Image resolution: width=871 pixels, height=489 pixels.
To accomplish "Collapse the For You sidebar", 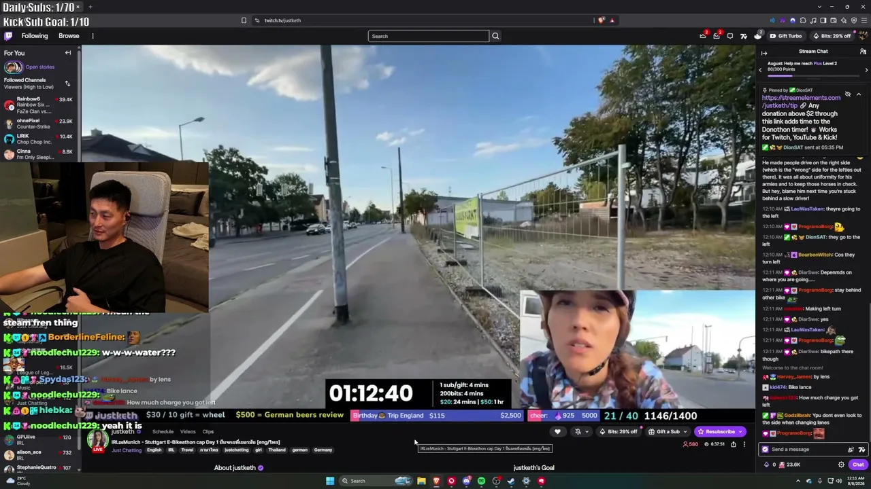I will [x=68, y=53].
